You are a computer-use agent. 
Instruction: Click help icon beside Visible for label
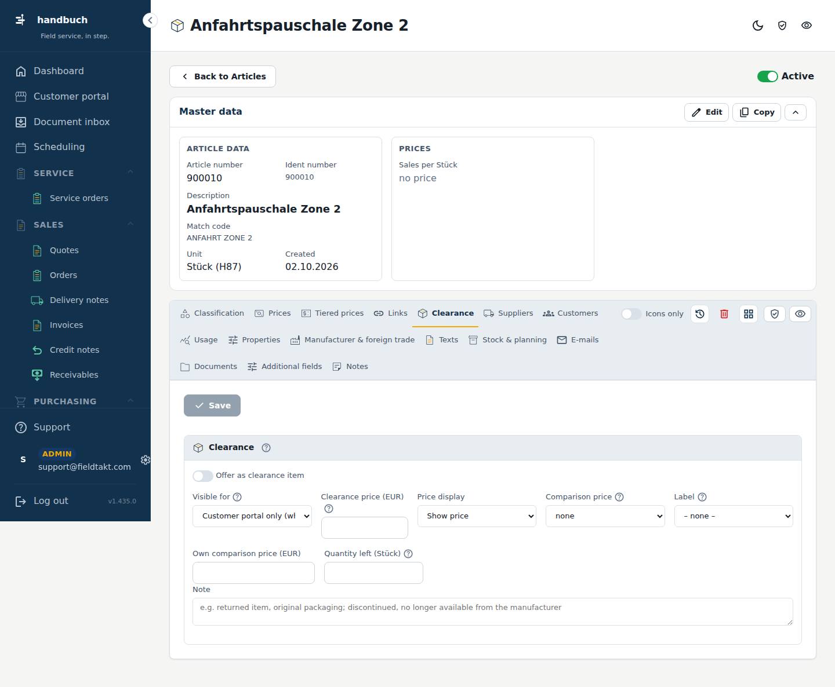pos(237,497)
